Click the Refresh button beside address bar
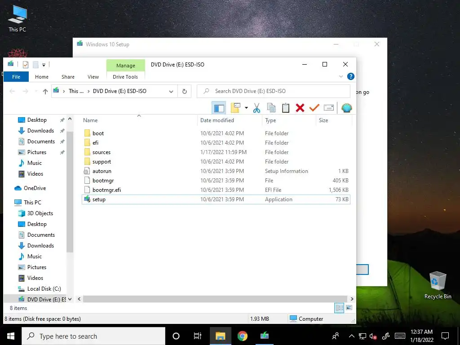 pyautogui.click(x=185, y=91)
